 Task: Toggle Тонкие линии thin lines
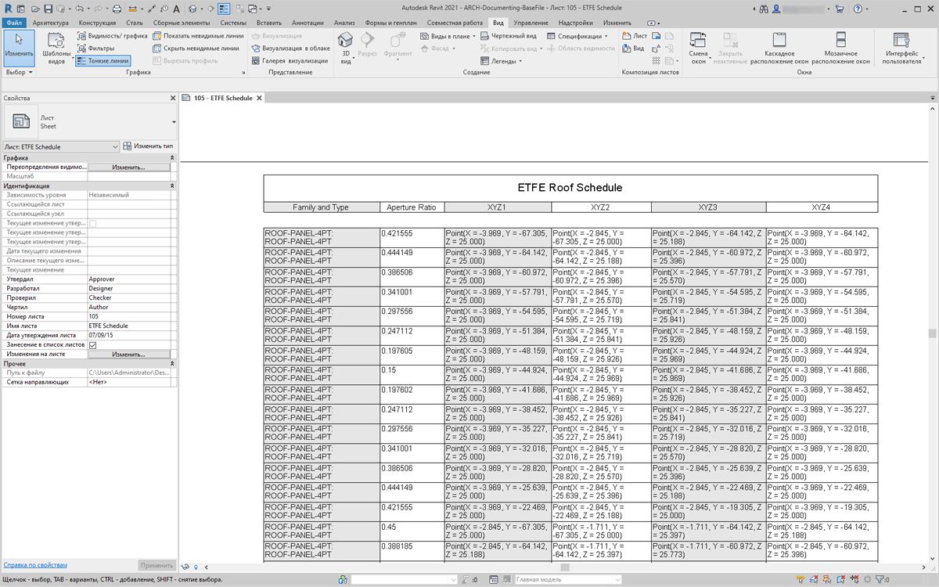(x=103, y=60)
